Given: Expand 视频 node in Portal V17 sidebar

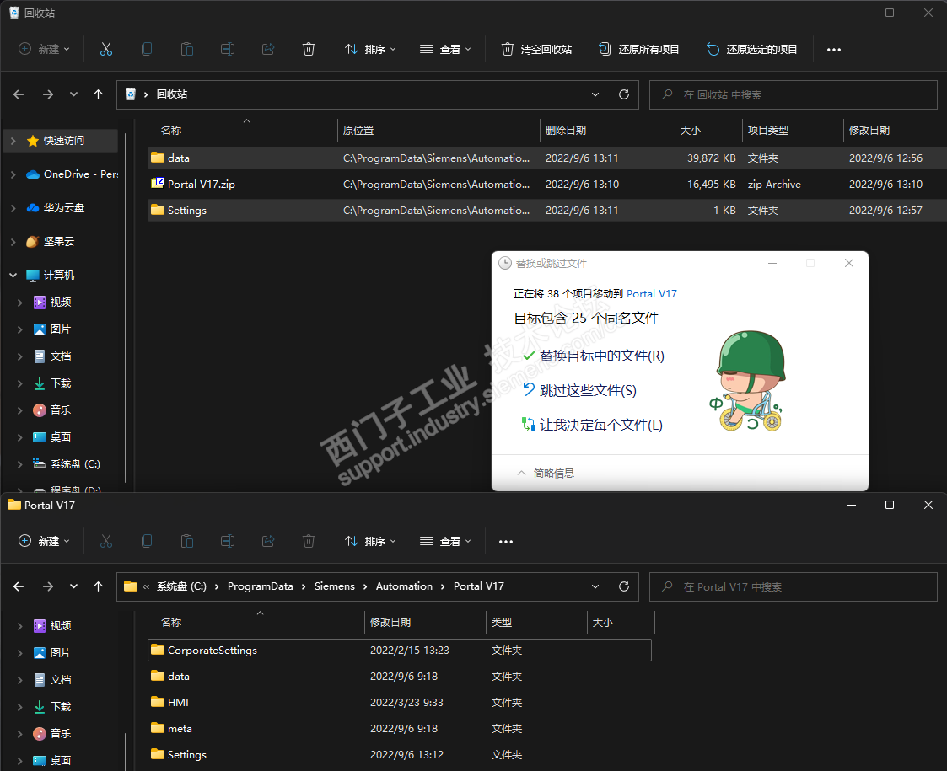Looking at the screenshot, I should tap(20, 626).
